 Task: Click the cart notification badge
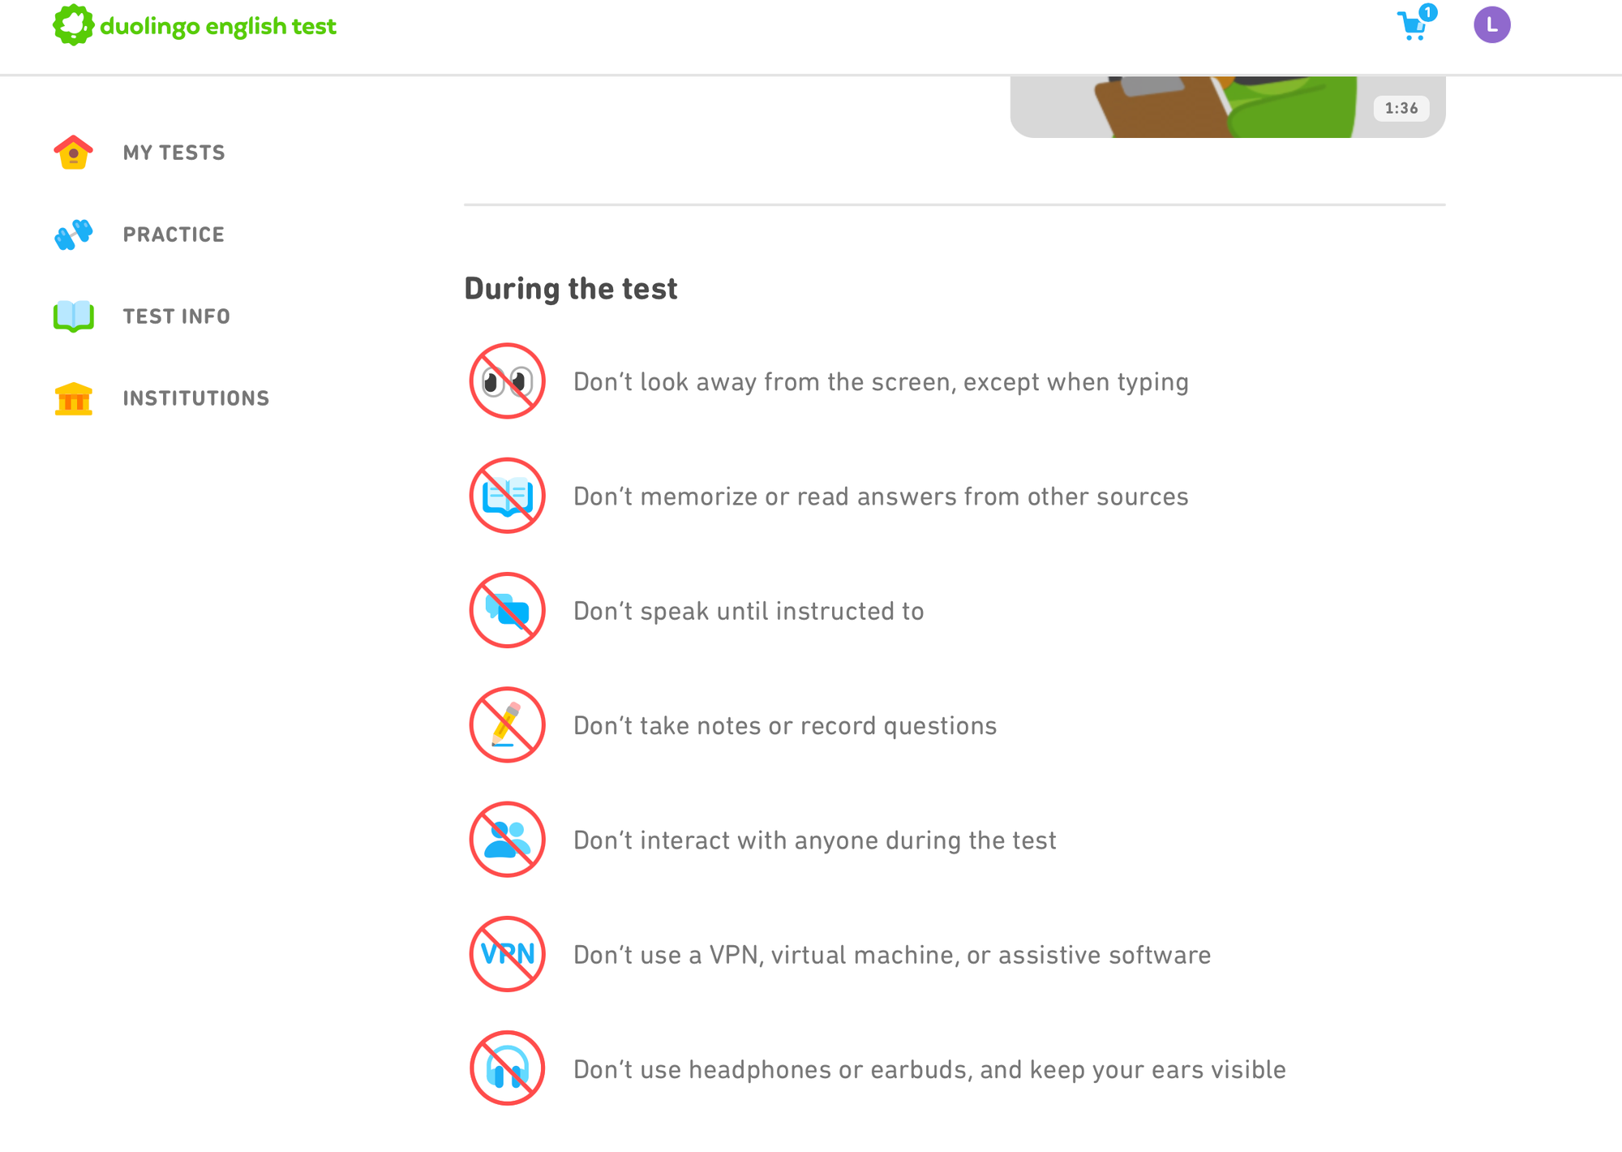pos(1428,11)
